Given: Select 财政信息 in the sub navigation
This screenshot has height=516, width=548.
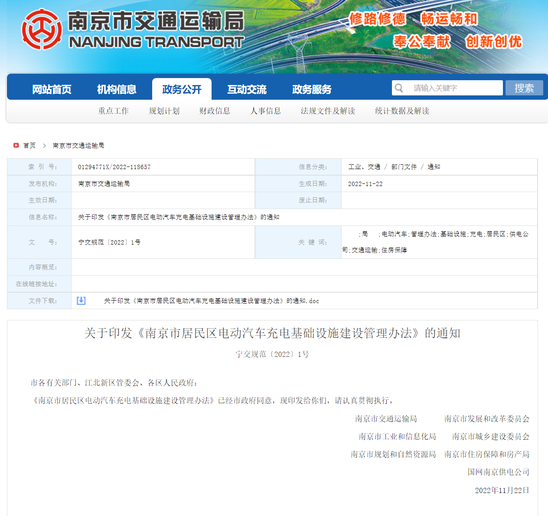Looking at the screenshot, I should [215, 111].
